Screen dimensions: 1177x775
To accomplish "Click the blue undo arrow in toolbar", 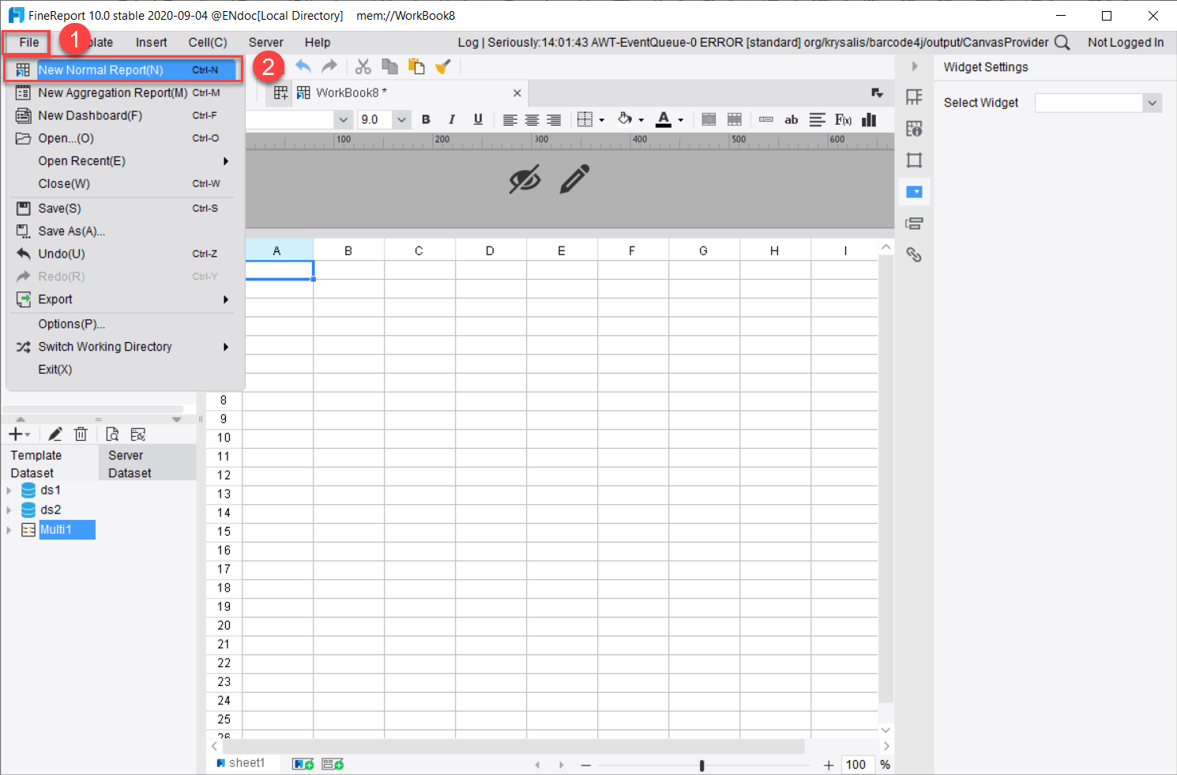I will point(303,66).
